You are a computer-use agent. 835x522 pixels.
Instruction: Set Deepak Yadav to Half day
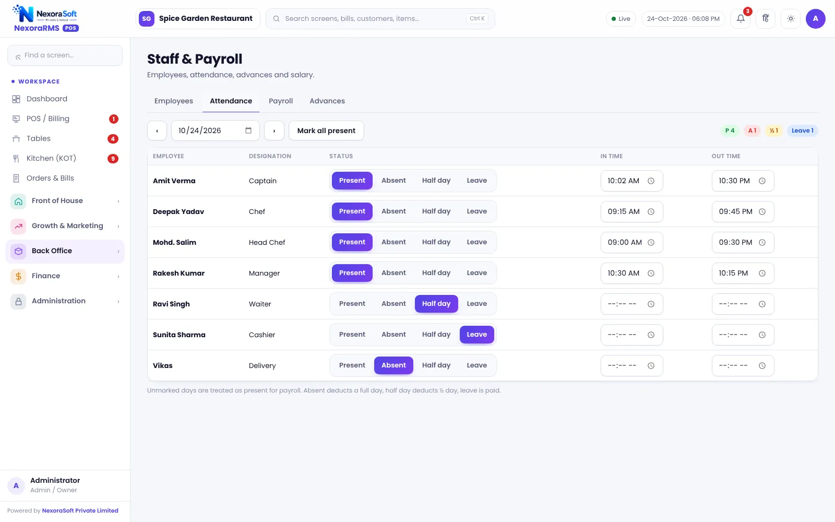[436, 211]
